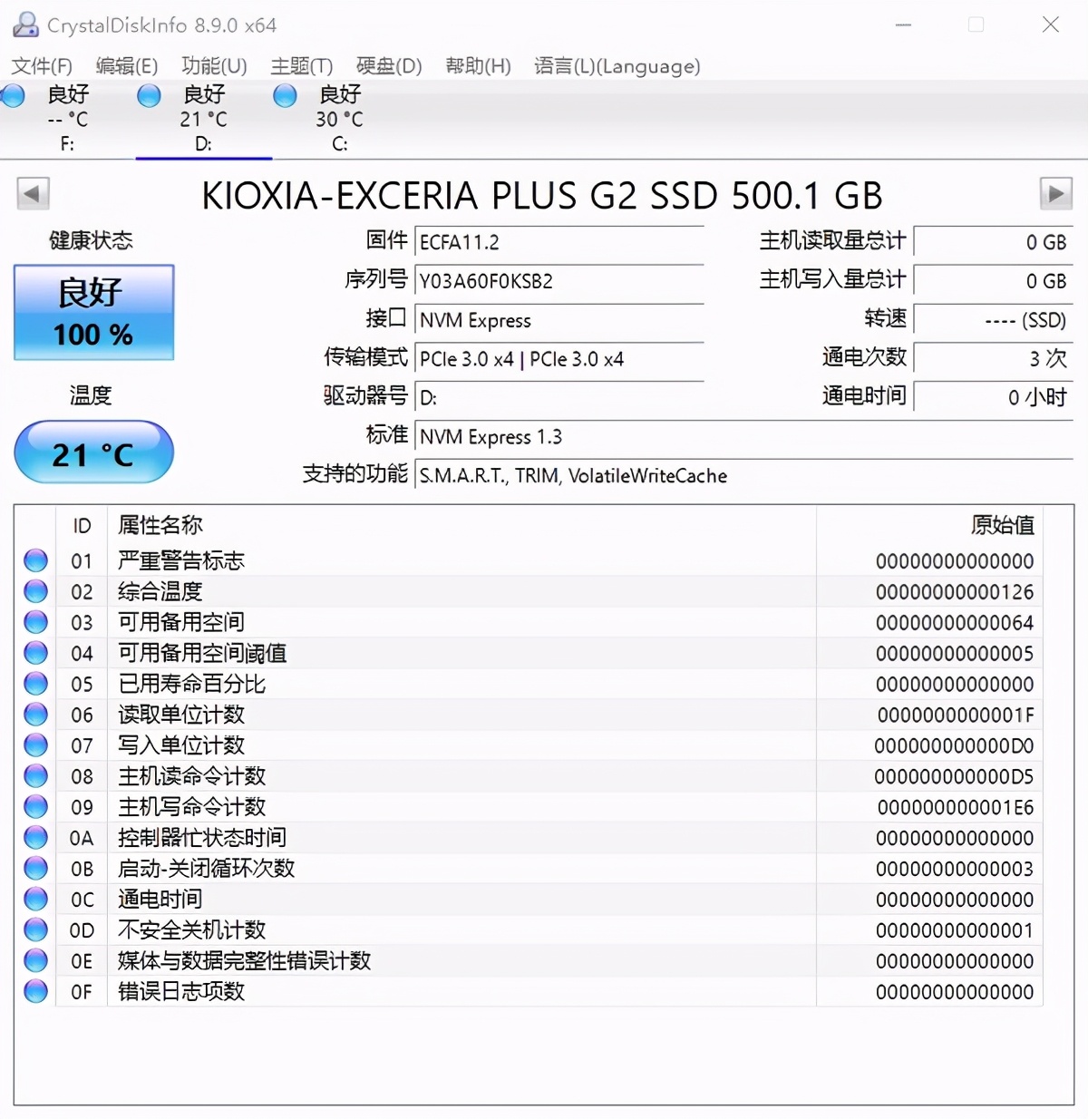Viewport: 1088px width, 1119px height.
Task: Open the 文件(F) menu
Action: point(42,66)
